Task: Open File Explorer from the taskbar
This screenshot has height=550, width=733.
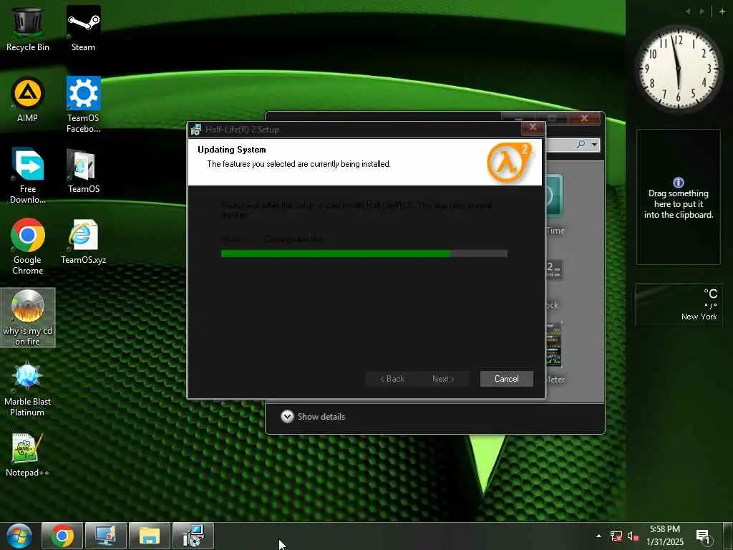Action: (149, 536)
